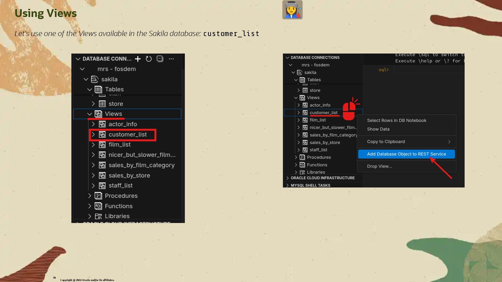Expand the store table in left panel
This screenshot has height=282, width=502.
click(x=93, y=104)
